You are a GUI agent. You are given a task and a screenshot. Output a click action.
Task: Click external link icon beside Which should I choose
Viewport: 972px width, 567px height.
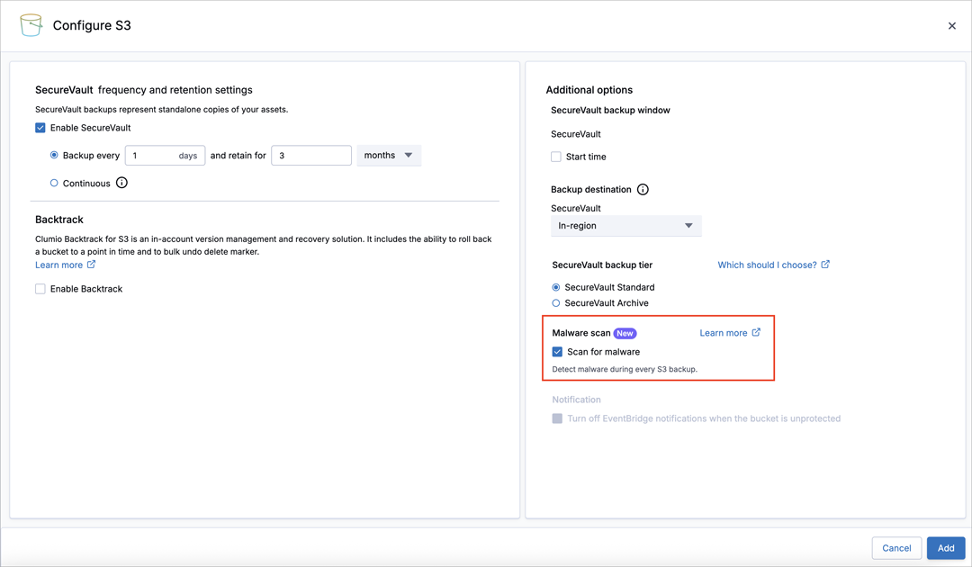(825, 265)
